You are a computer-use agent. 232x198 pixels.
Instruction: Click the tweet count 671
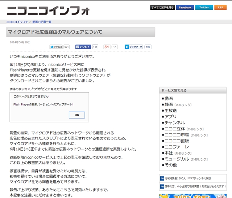click(x=67, y=47)
